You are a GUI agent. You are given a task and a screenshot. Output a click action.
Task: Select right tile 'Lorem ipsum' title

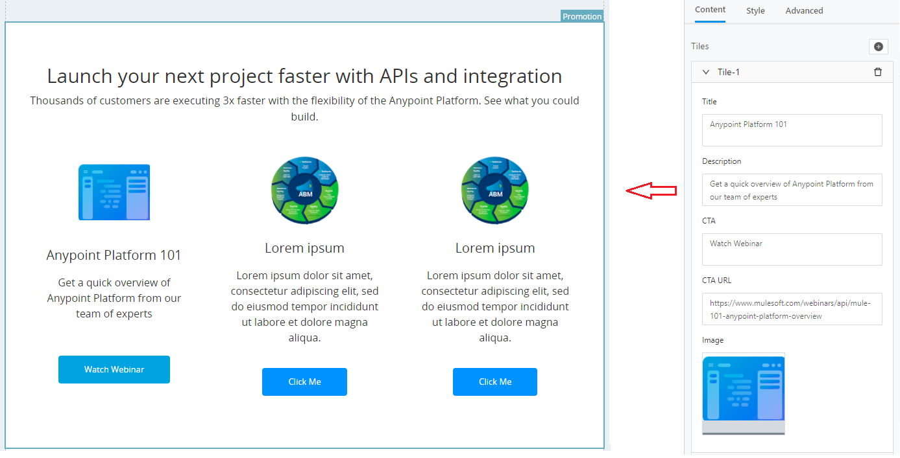495,248
